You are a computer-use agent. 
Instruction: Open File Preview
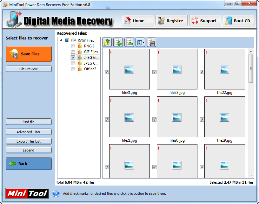coord(29,69)
